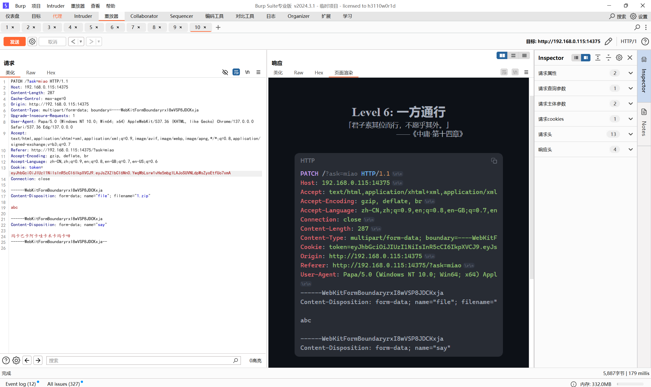
Task: Select side-by-side layout view
Action: point(502,56)
